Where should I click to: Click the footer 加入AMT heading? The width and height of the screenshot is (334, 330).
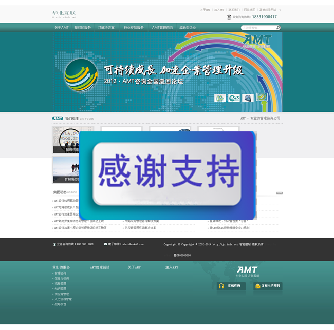[x=172, y=267]
